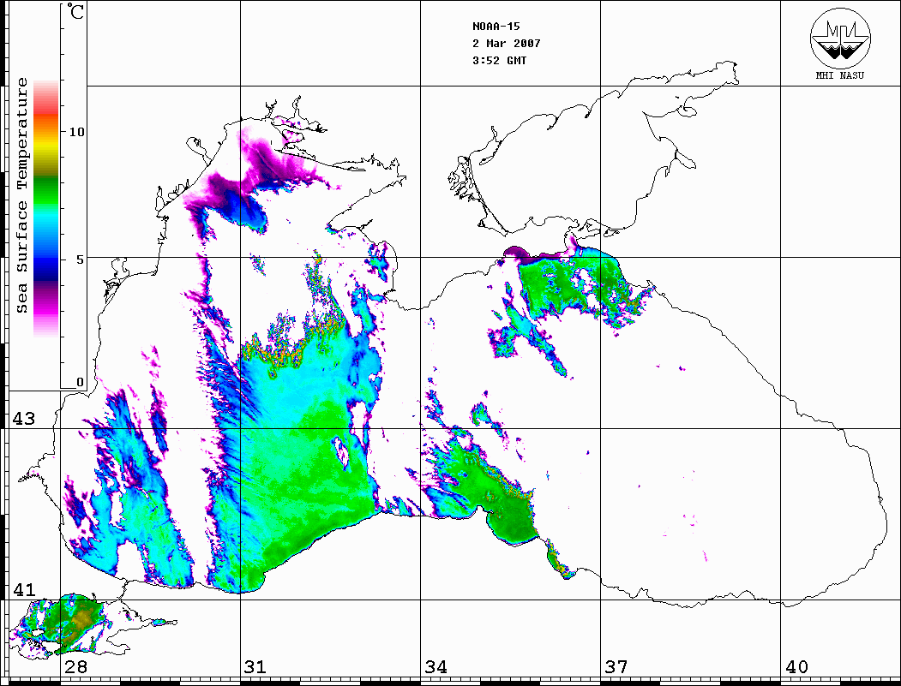Click the longitude label '34'
The image size is (901, 686).
(x=436, y=666)
